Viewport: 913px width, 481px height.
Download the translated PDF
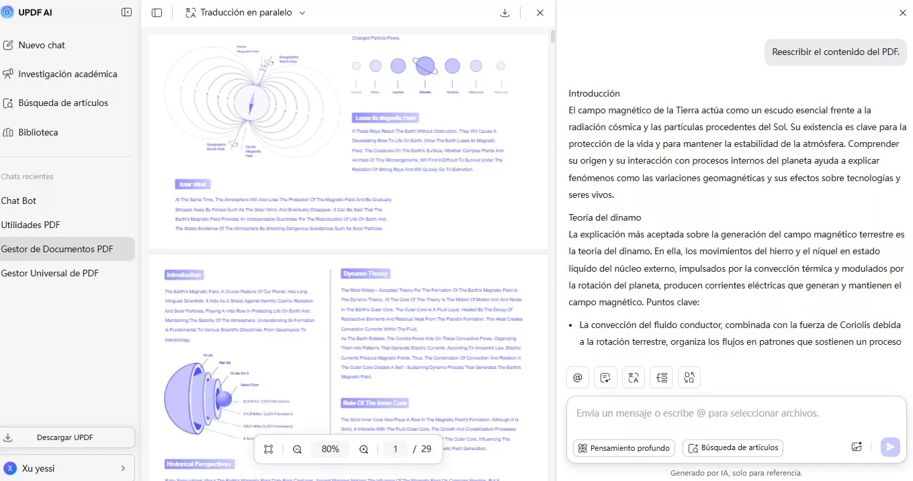coord(505,13)
